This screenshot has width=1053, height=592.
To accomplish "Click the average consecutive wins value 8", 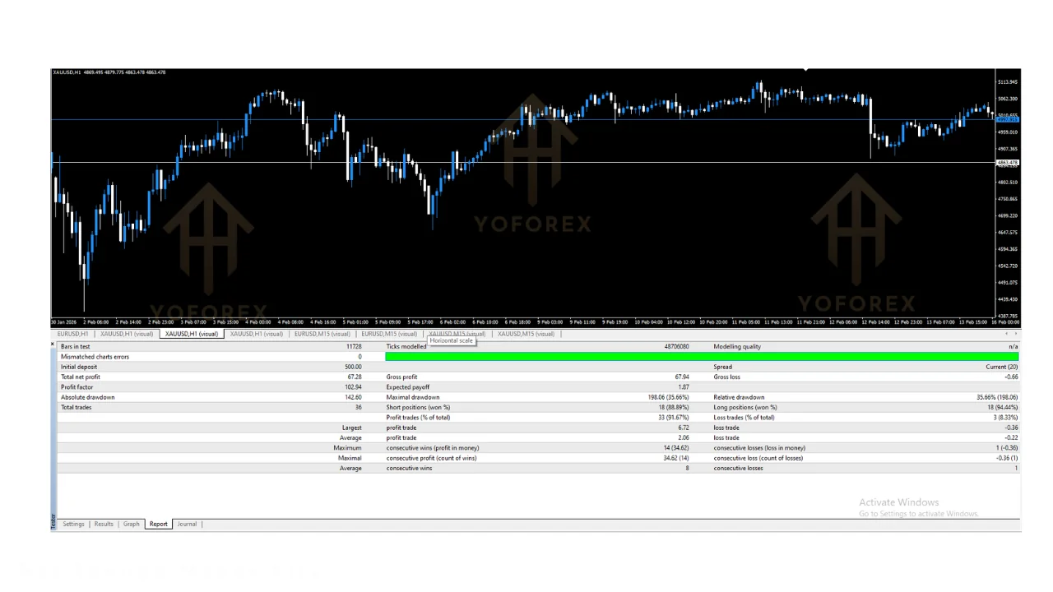I will point(687,468).
